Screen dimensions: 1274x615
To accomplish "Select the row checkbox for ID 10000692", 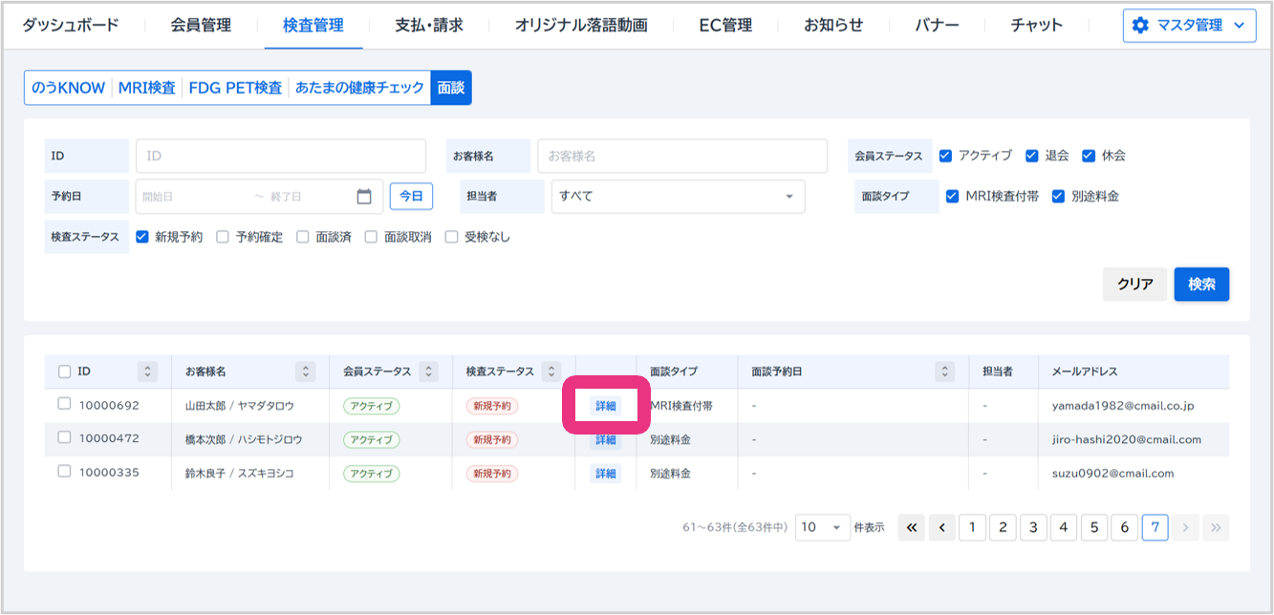I will point(64,404).
